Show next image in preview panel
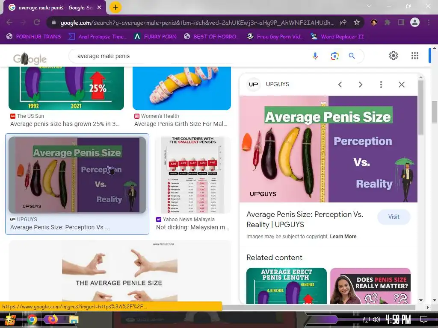Viewport: 438px width, 328px height. point(360,85)
